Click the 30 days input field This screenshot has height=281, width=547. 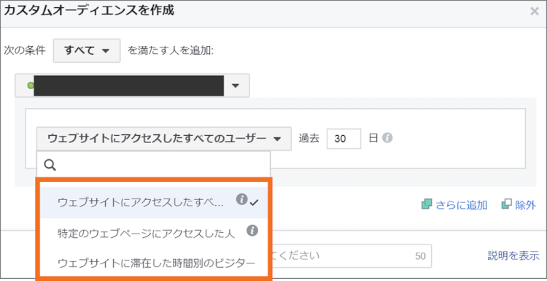click(x=344, y=139)
